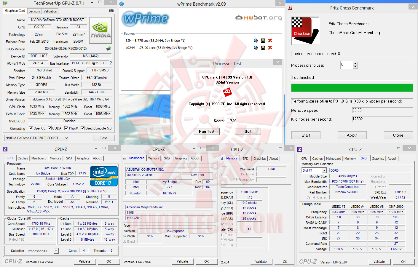
Task: Click the left CPU-Z window's title bar icon
Action: coord(5,149)
